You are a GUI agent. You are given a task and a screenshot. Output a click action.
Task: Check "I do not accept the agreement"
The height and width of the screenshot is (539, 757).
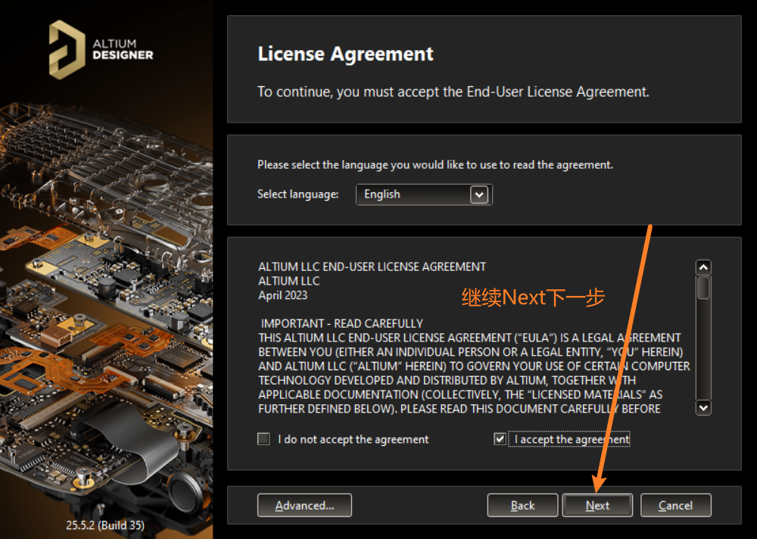click(x=263, y=439)
